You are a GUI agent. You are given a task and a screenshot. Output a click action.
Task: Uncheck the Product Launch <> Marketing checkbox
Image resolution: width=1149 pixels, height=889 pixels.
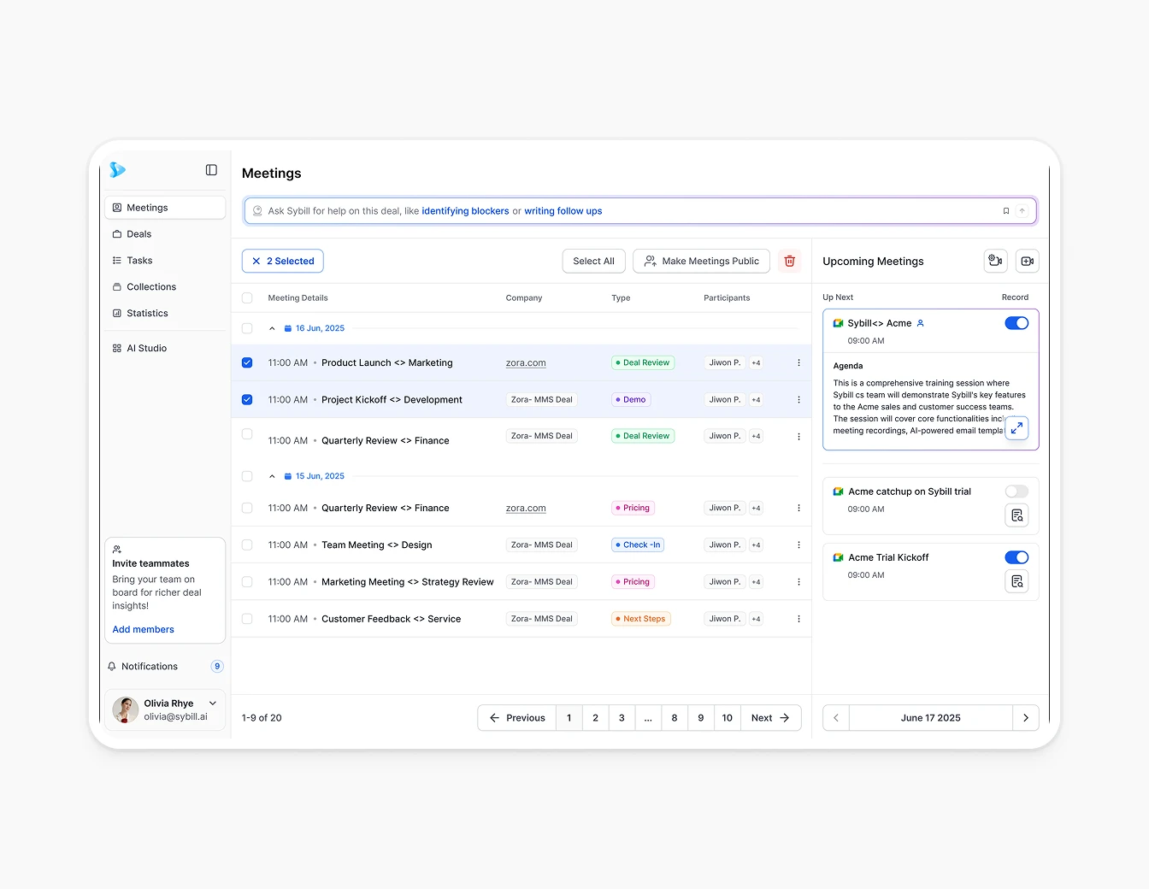click(x=247, y=362)
